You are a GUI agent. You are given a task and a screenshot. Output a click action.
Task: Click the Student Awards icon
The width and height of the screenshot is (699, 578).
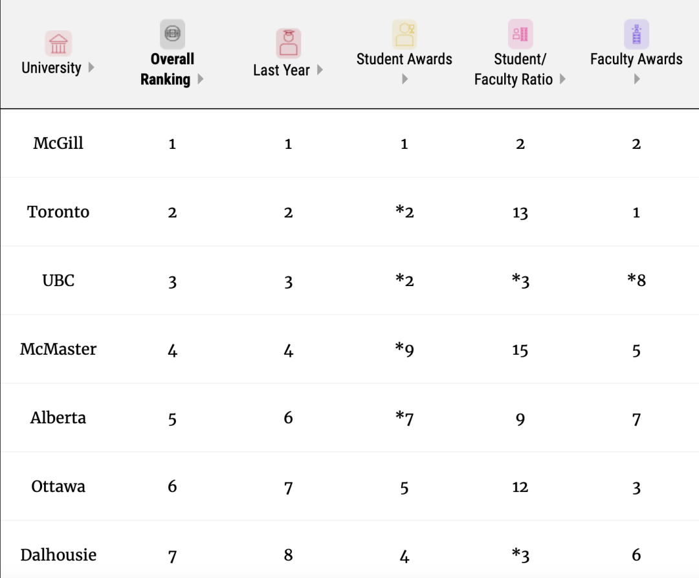pos(405,34)
